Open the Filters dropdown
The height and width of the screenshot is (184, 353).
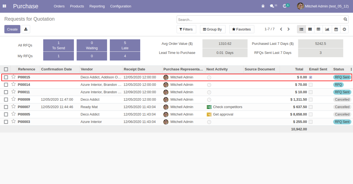click(186, 29)
